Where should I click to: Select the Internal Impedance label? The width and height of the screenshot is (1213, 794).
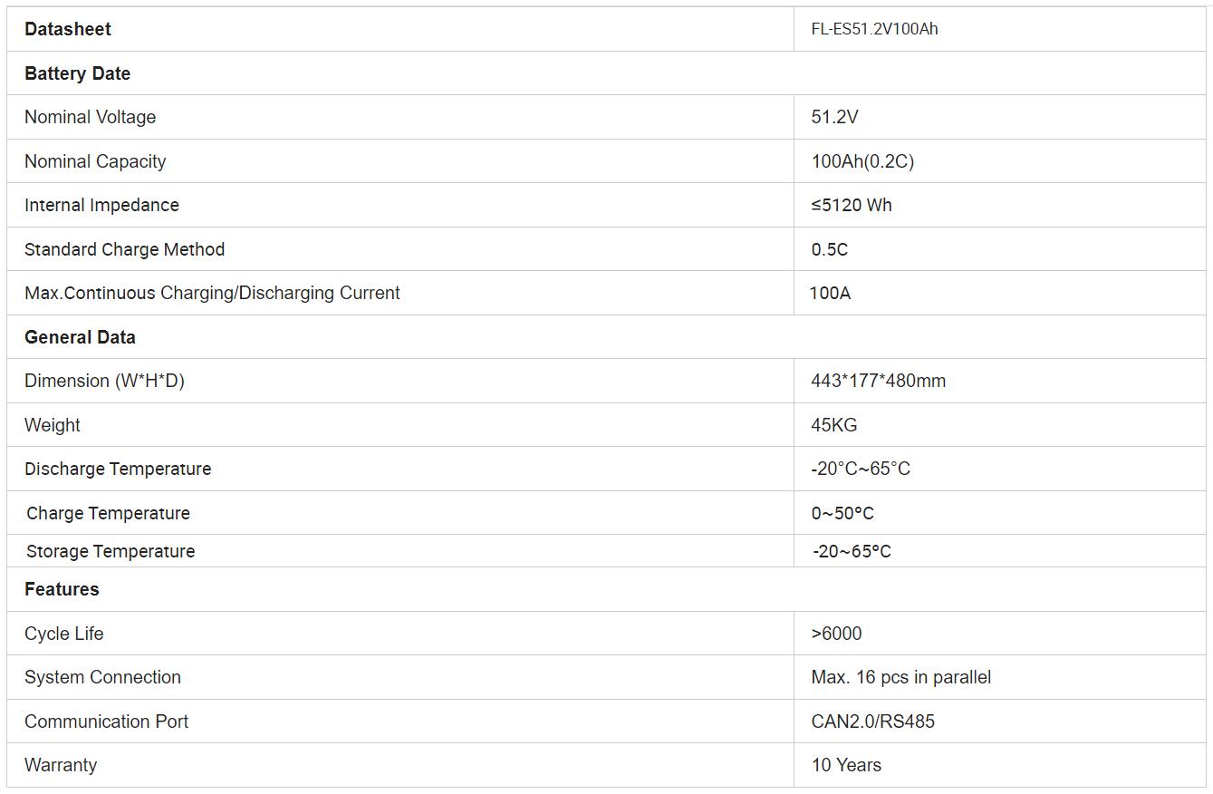coord(101,205)
